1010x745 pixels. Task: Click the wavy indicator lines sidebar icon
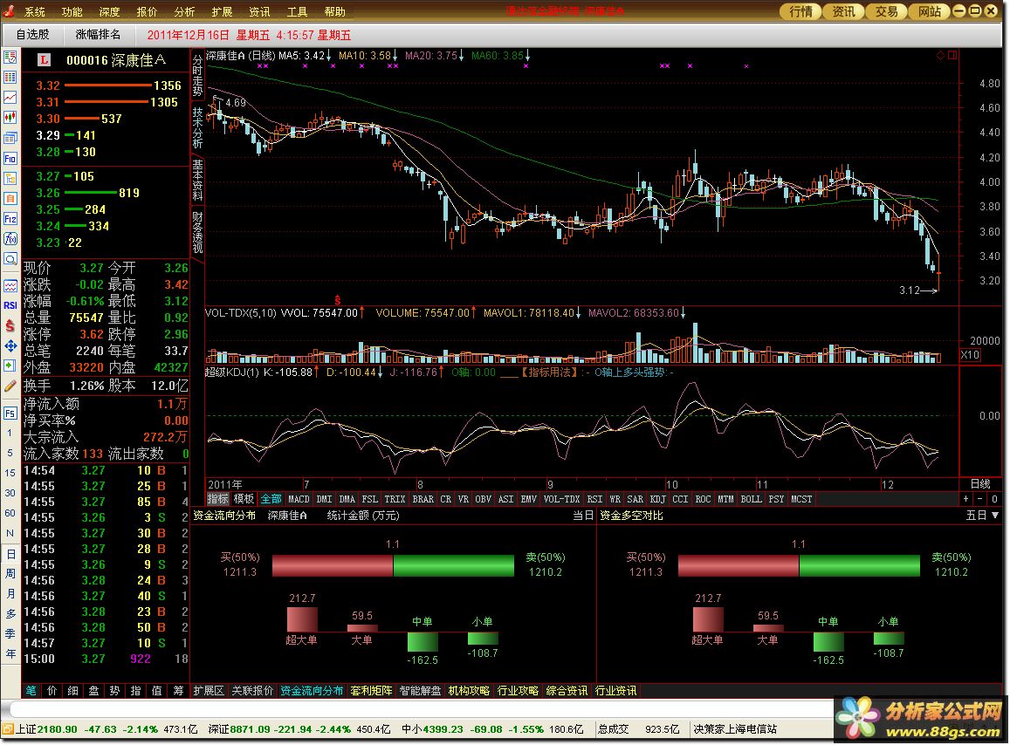click(x=10, y=285)
